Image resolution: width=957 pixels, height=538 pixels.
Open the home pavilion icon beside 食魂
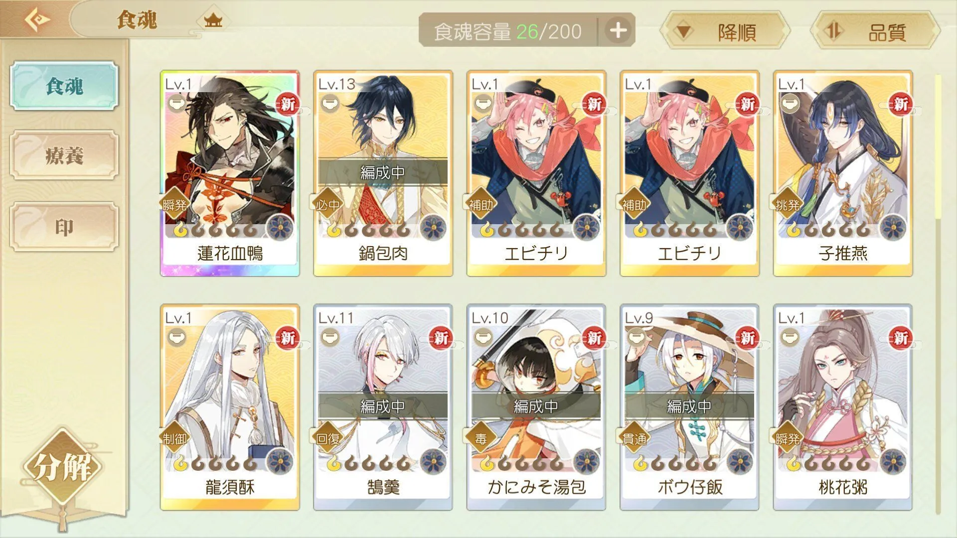click(x=213, y=20)
